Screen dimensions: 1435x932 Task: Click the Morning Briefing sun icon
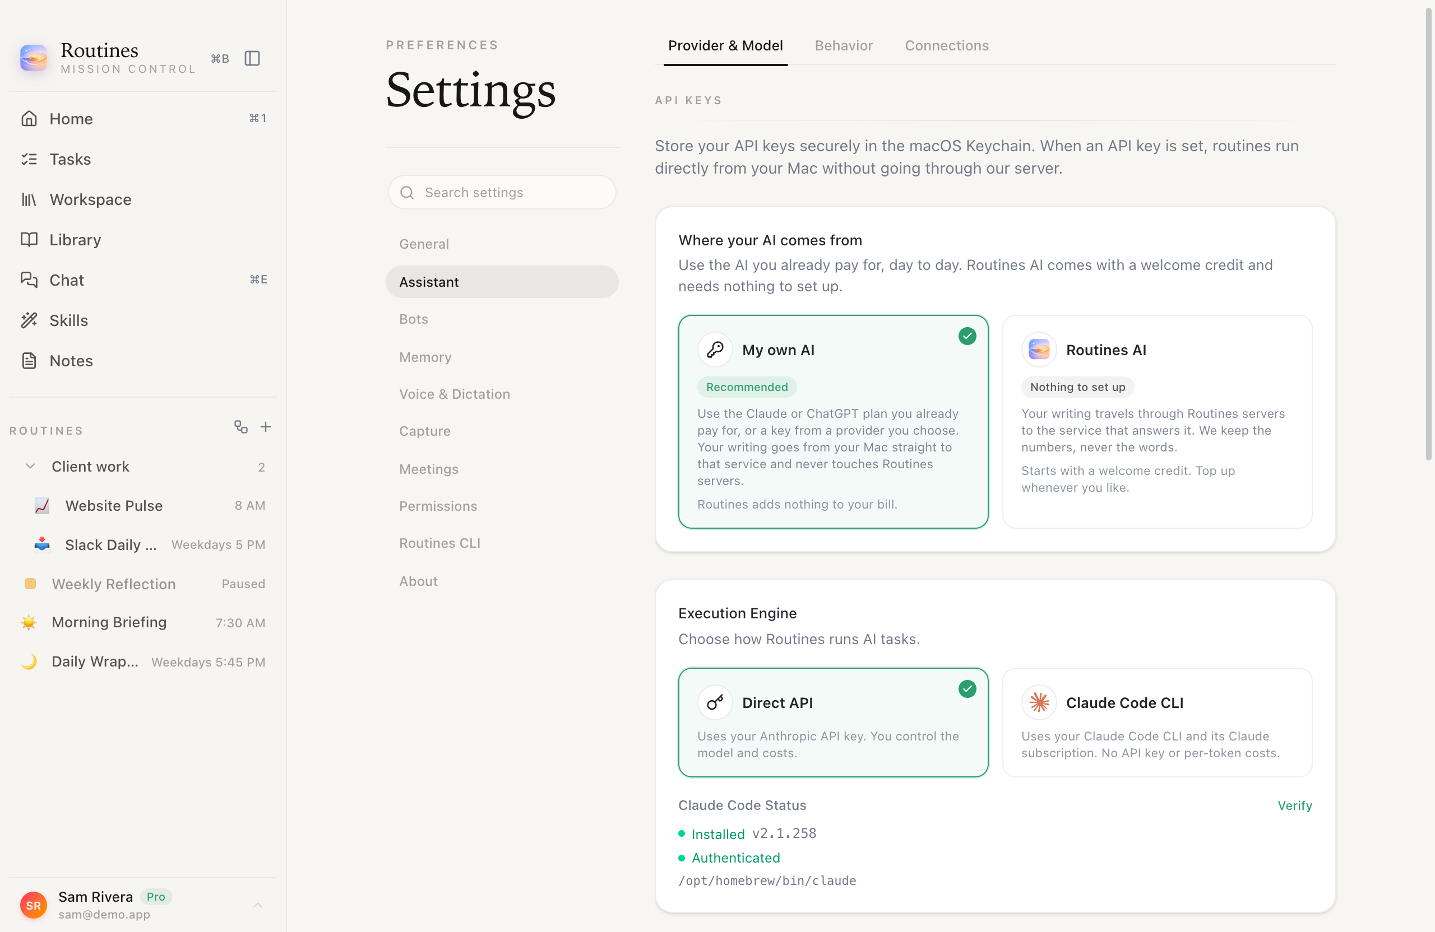29,622
